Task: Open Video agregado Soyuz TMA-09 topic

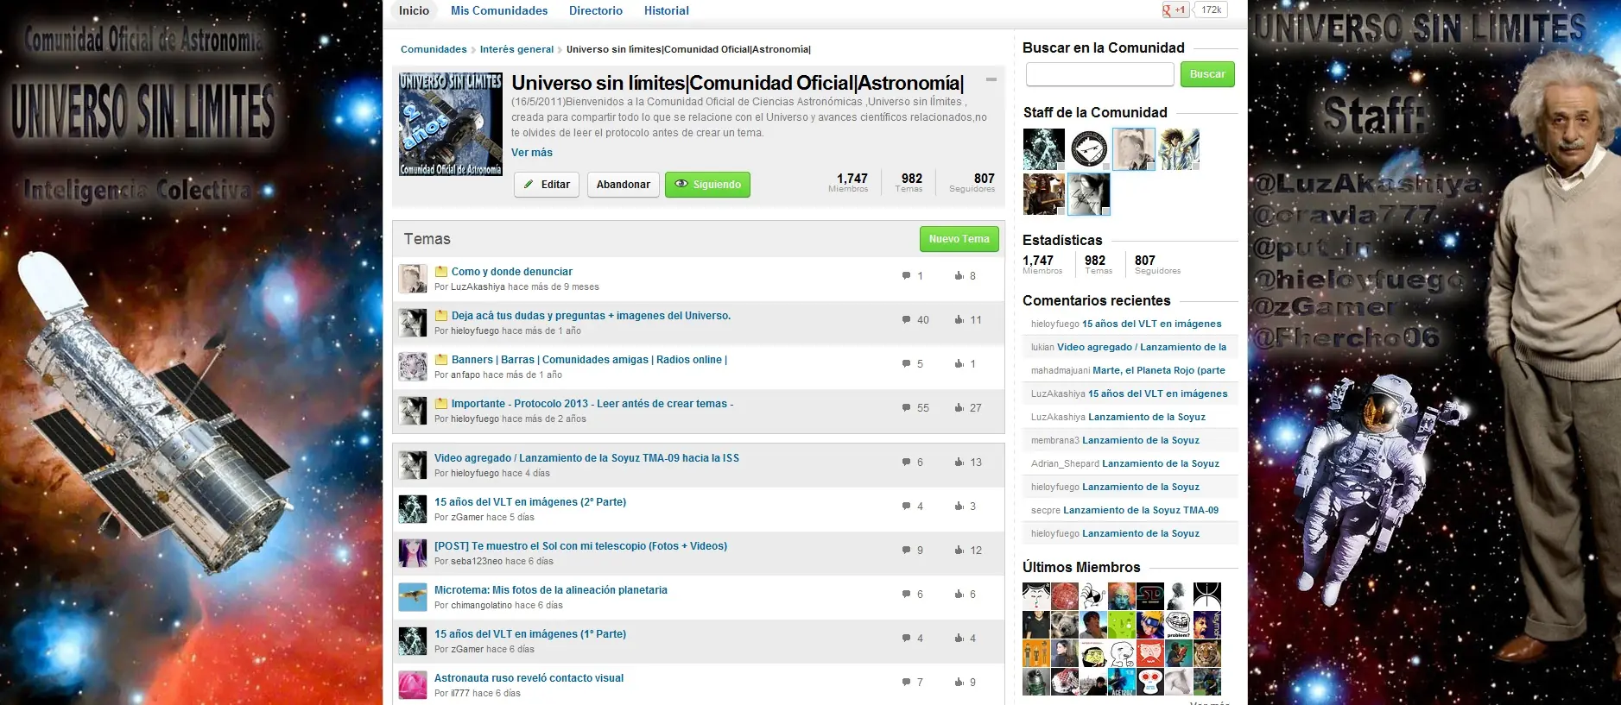Action: (586, 458)
